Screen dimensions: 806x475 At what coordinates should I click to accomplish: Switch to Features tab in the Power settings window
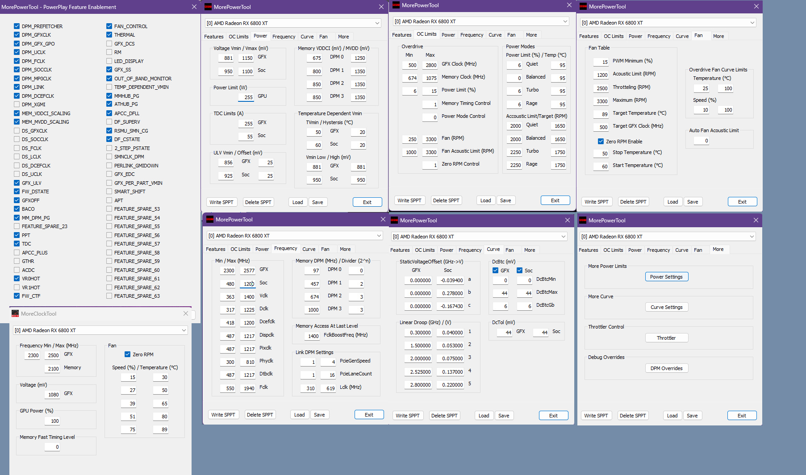214,37
